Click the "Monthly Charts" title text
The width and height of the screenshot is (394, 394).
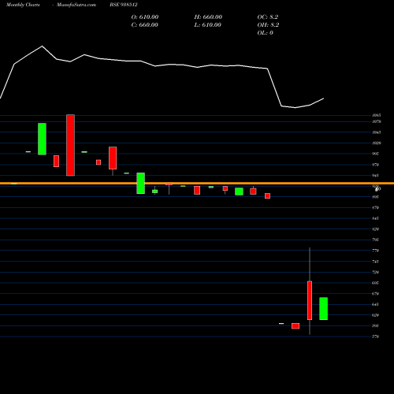click(x=23, y=5)
